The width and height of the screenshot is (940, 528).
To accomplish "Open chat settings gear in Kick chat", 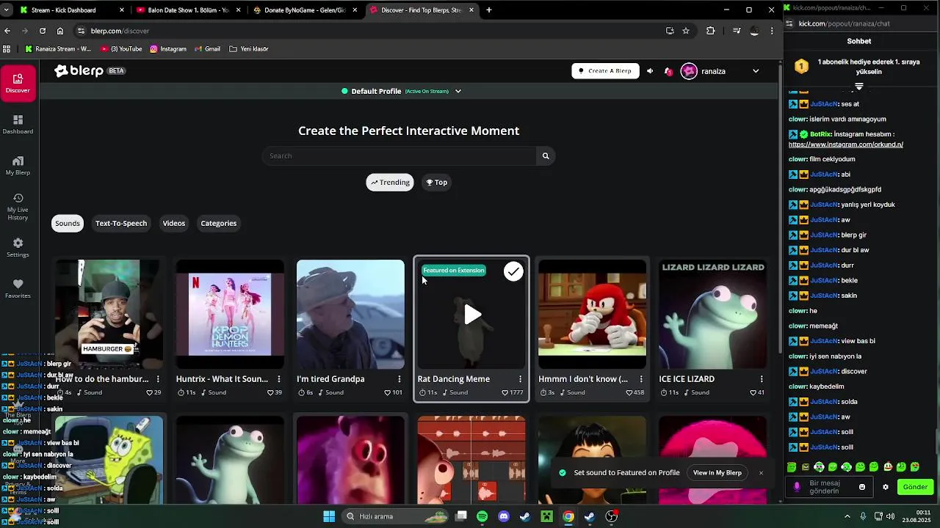I will [x=886, y=487].
